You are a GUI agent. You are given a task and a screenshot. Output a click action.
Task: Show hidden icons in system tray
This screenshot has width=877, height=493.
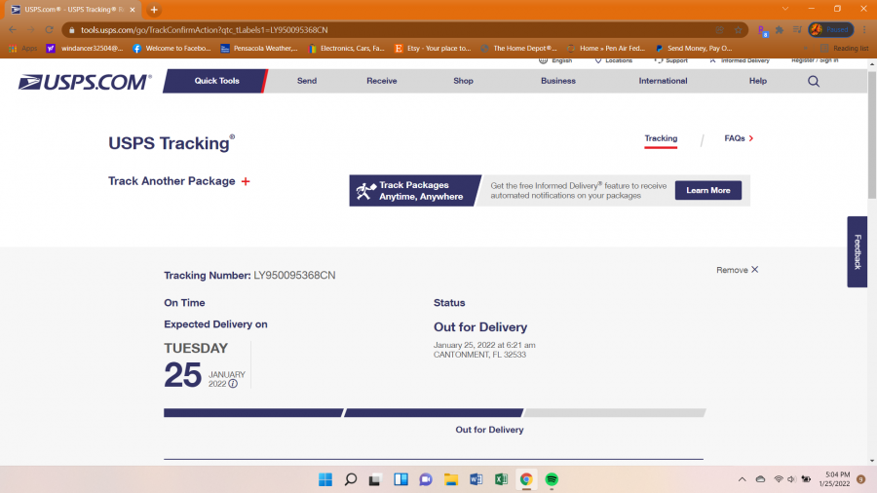pyautogui.click(x=759, y=479)
